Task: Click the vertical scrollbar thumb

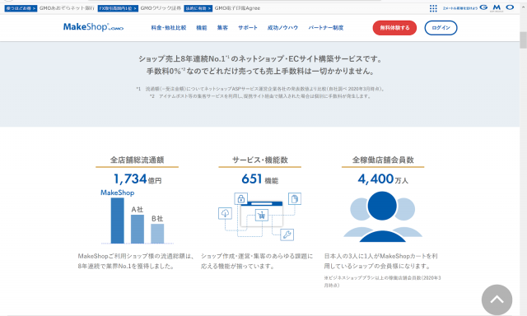Action: 524,40
